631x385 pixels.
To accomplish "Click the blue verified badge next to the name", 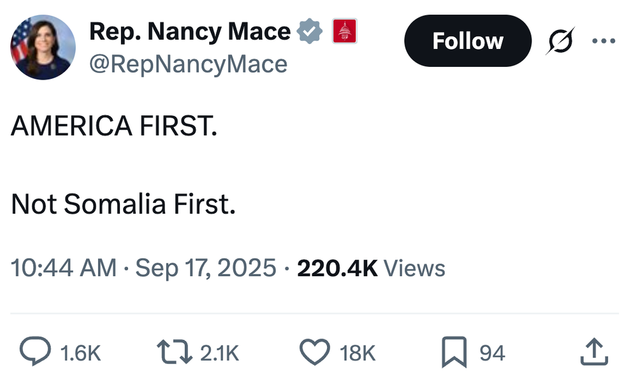I will coord(310,30).
